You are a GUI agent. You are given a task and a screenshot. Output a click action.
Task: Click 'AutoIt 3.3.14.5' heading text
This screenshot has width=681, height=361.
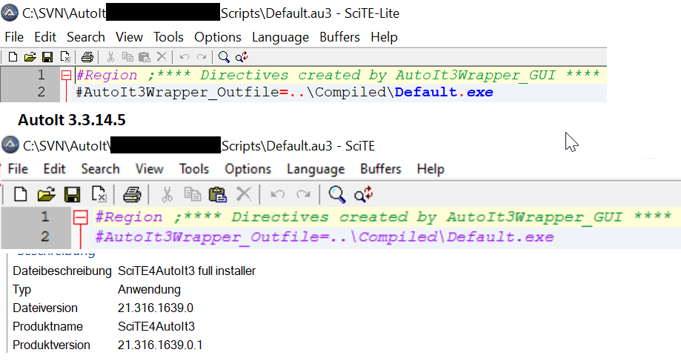tap(72, 120)
